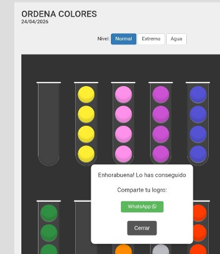Click the top yellow ball

tap(86, 94)
